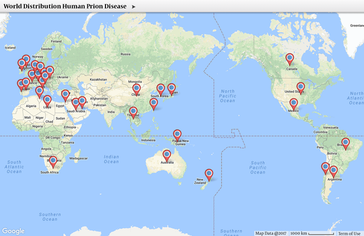This screenshot has width=364, height=236.
Task: Click the map pin on Canada
Action: (x=289, y=59)
